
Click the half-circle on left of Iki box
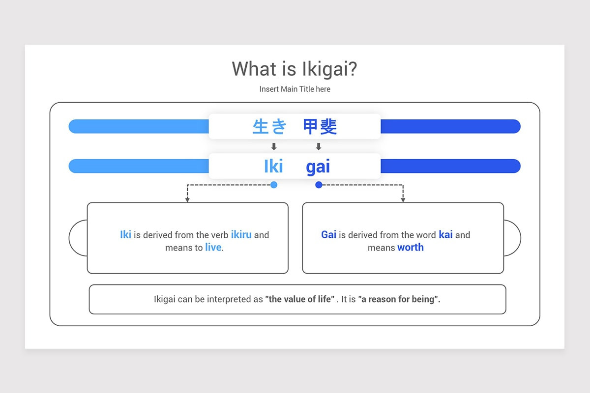tap(78, 238)
